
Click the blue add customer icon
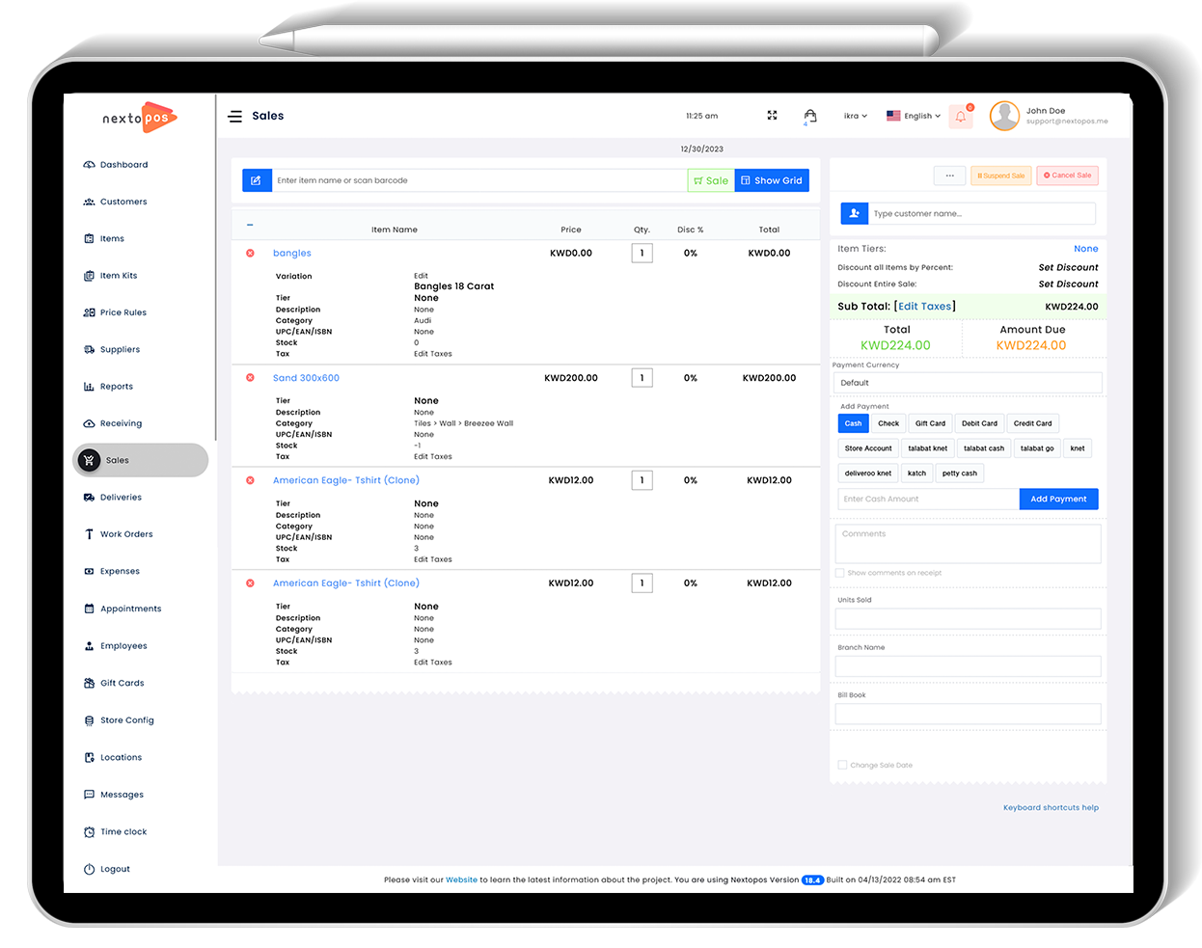click(x=855, y=213)
